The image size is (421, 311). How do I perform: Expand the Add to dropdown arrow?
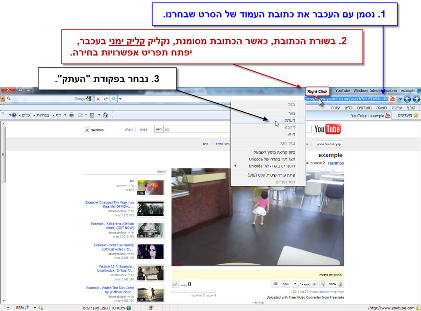pyautogui.click(x=295, y=284)
